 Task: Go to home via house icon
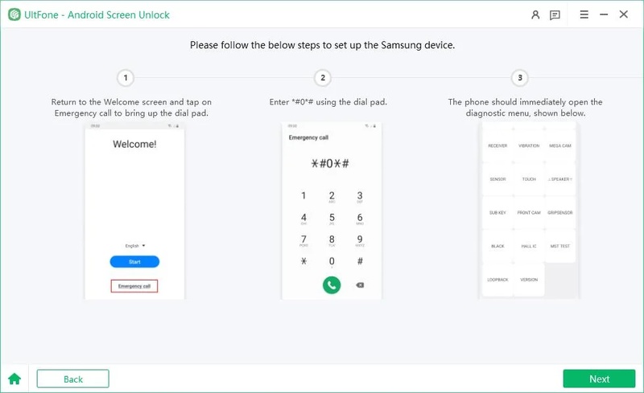coord(14,379)
